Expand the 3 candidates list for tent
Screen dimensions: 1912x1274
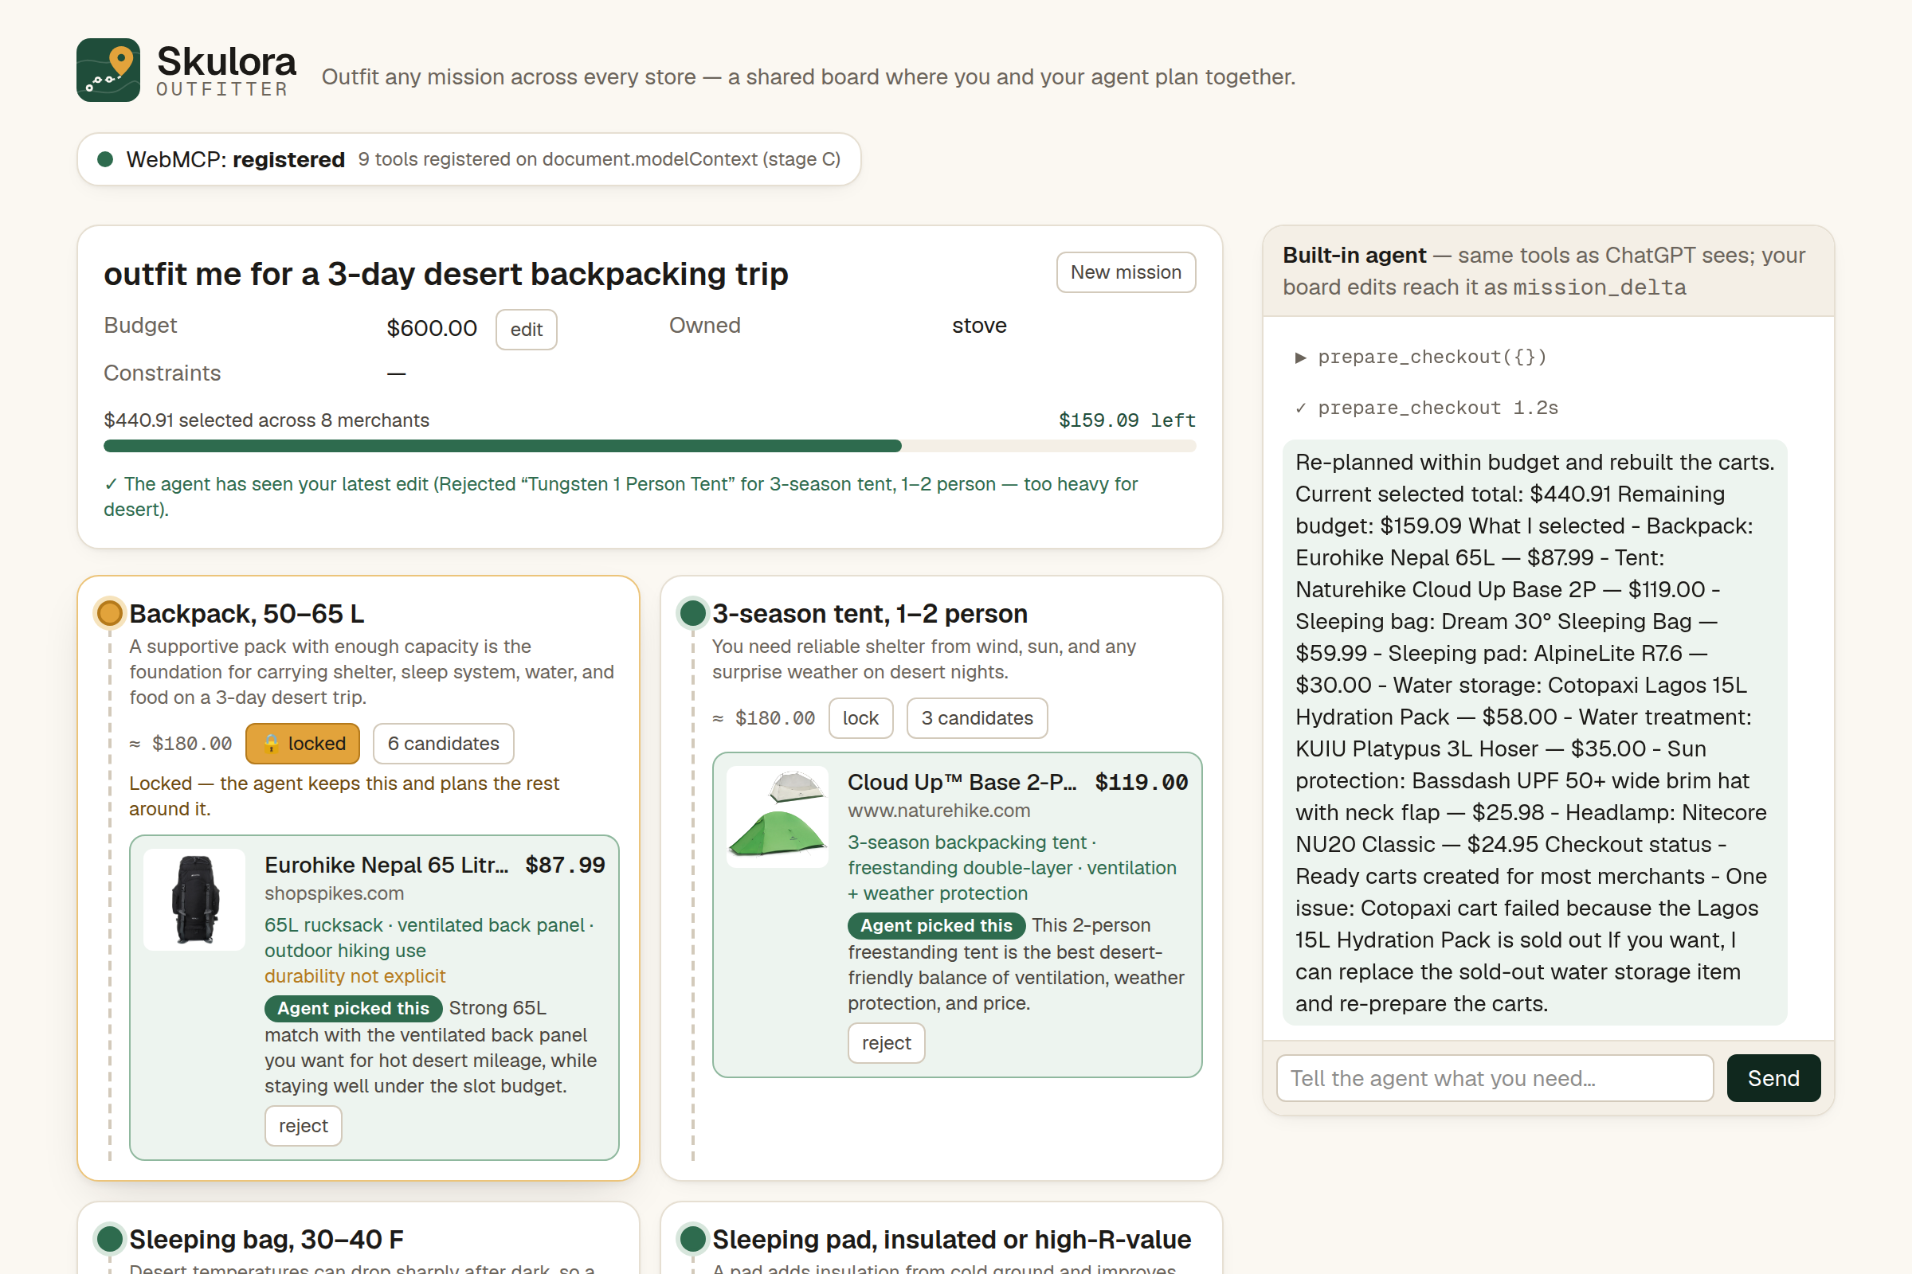point(977,718)
